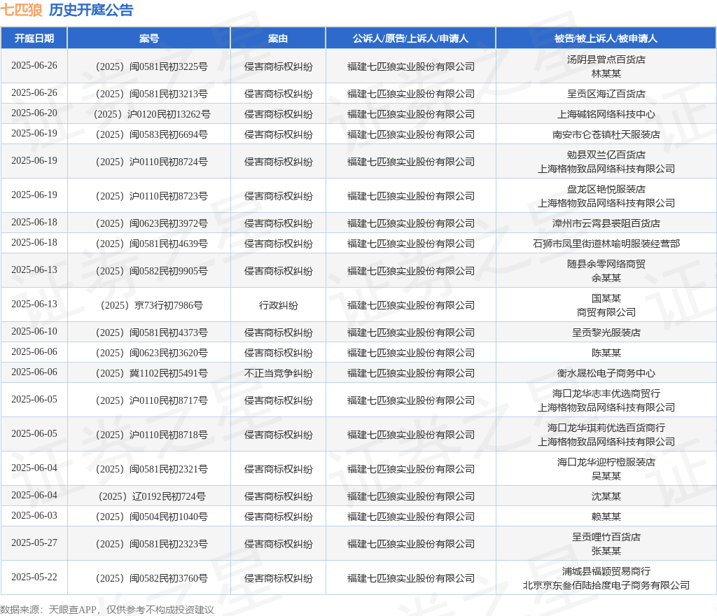Click defendant 海口龙华琪莉优选百货商行
This screenshot has height=616, width=717.
[x=606, y=428]
